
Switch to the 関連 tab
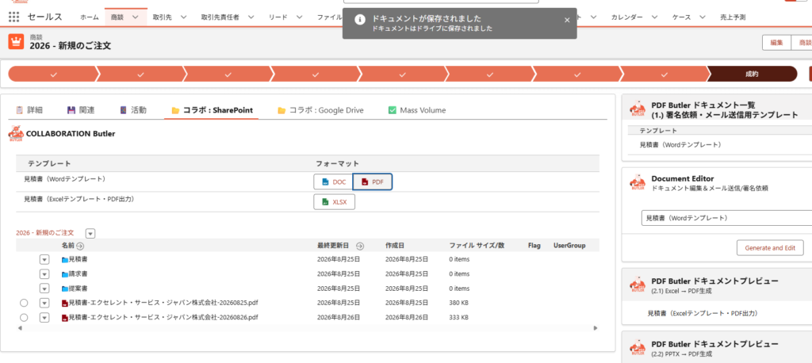click(82, 110)
